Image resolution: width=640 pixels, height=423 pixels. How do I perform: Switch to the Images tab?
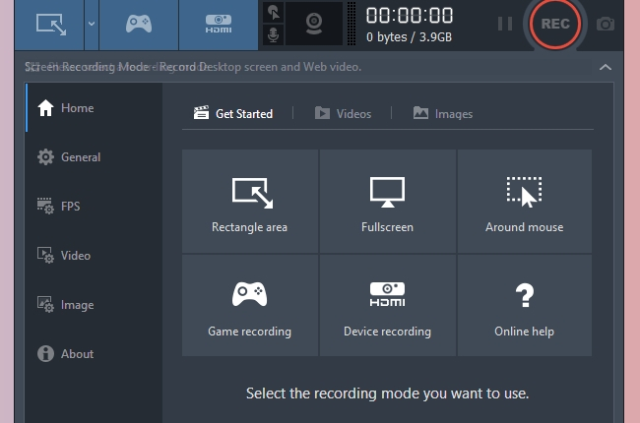(x=443, y=113)
